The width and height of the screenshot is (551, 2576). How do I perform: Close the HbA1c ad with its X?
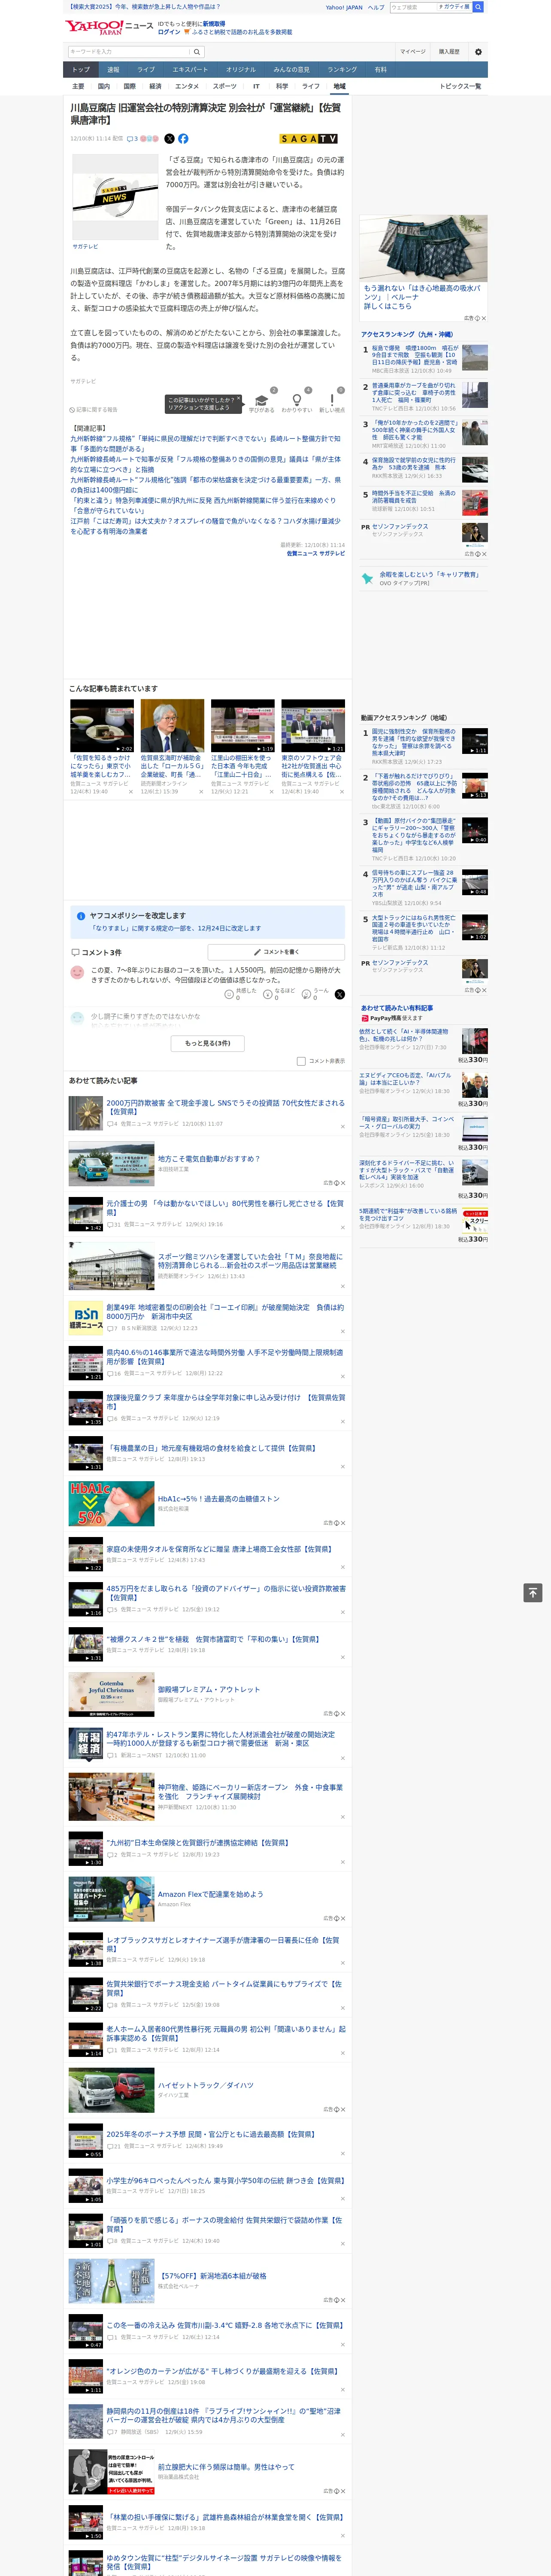pos(342,1523)
